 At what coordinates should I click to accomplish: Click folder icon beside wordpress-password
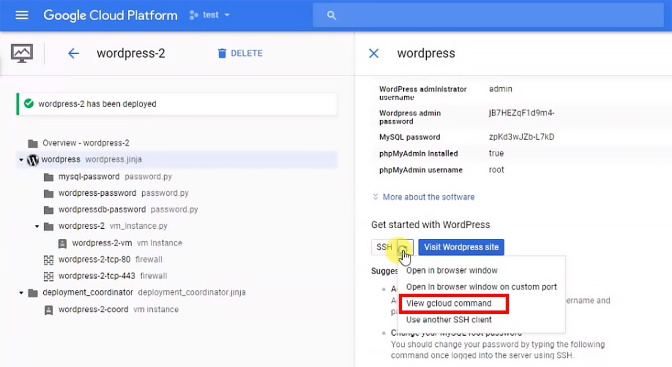[49, 193]
